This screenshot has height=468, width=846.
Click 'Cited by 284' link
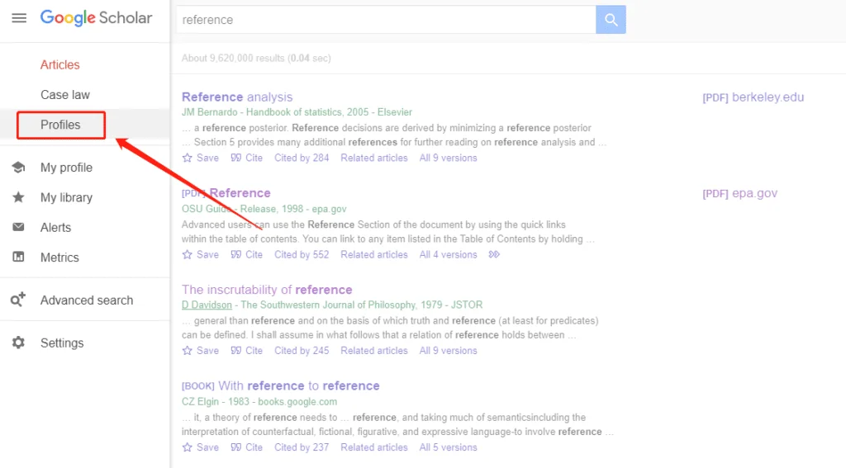pyautogui.click(x=302, y=158)
